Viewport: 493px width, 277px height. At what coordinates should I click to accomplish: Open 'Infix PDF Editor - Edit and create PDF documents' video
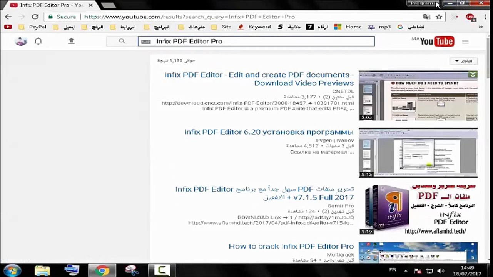[x=259, y=79]
